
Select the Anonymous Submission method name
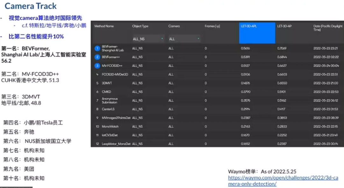(x=110, y=101)
